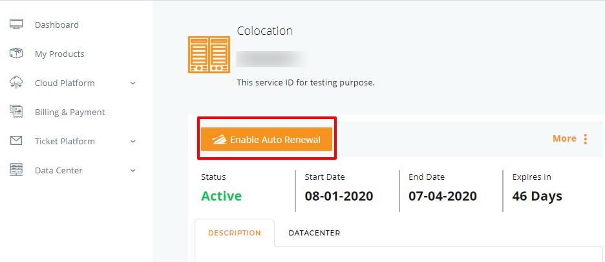Expand the Cloud Platform chevron
The width and height of the screenshot is (605, 262).
coord(133,83)
